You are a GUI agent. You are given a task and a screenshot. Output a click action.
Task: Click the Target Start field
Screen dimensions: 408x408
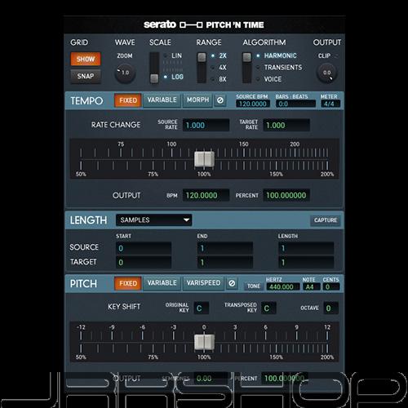click(x=144, y=263)
